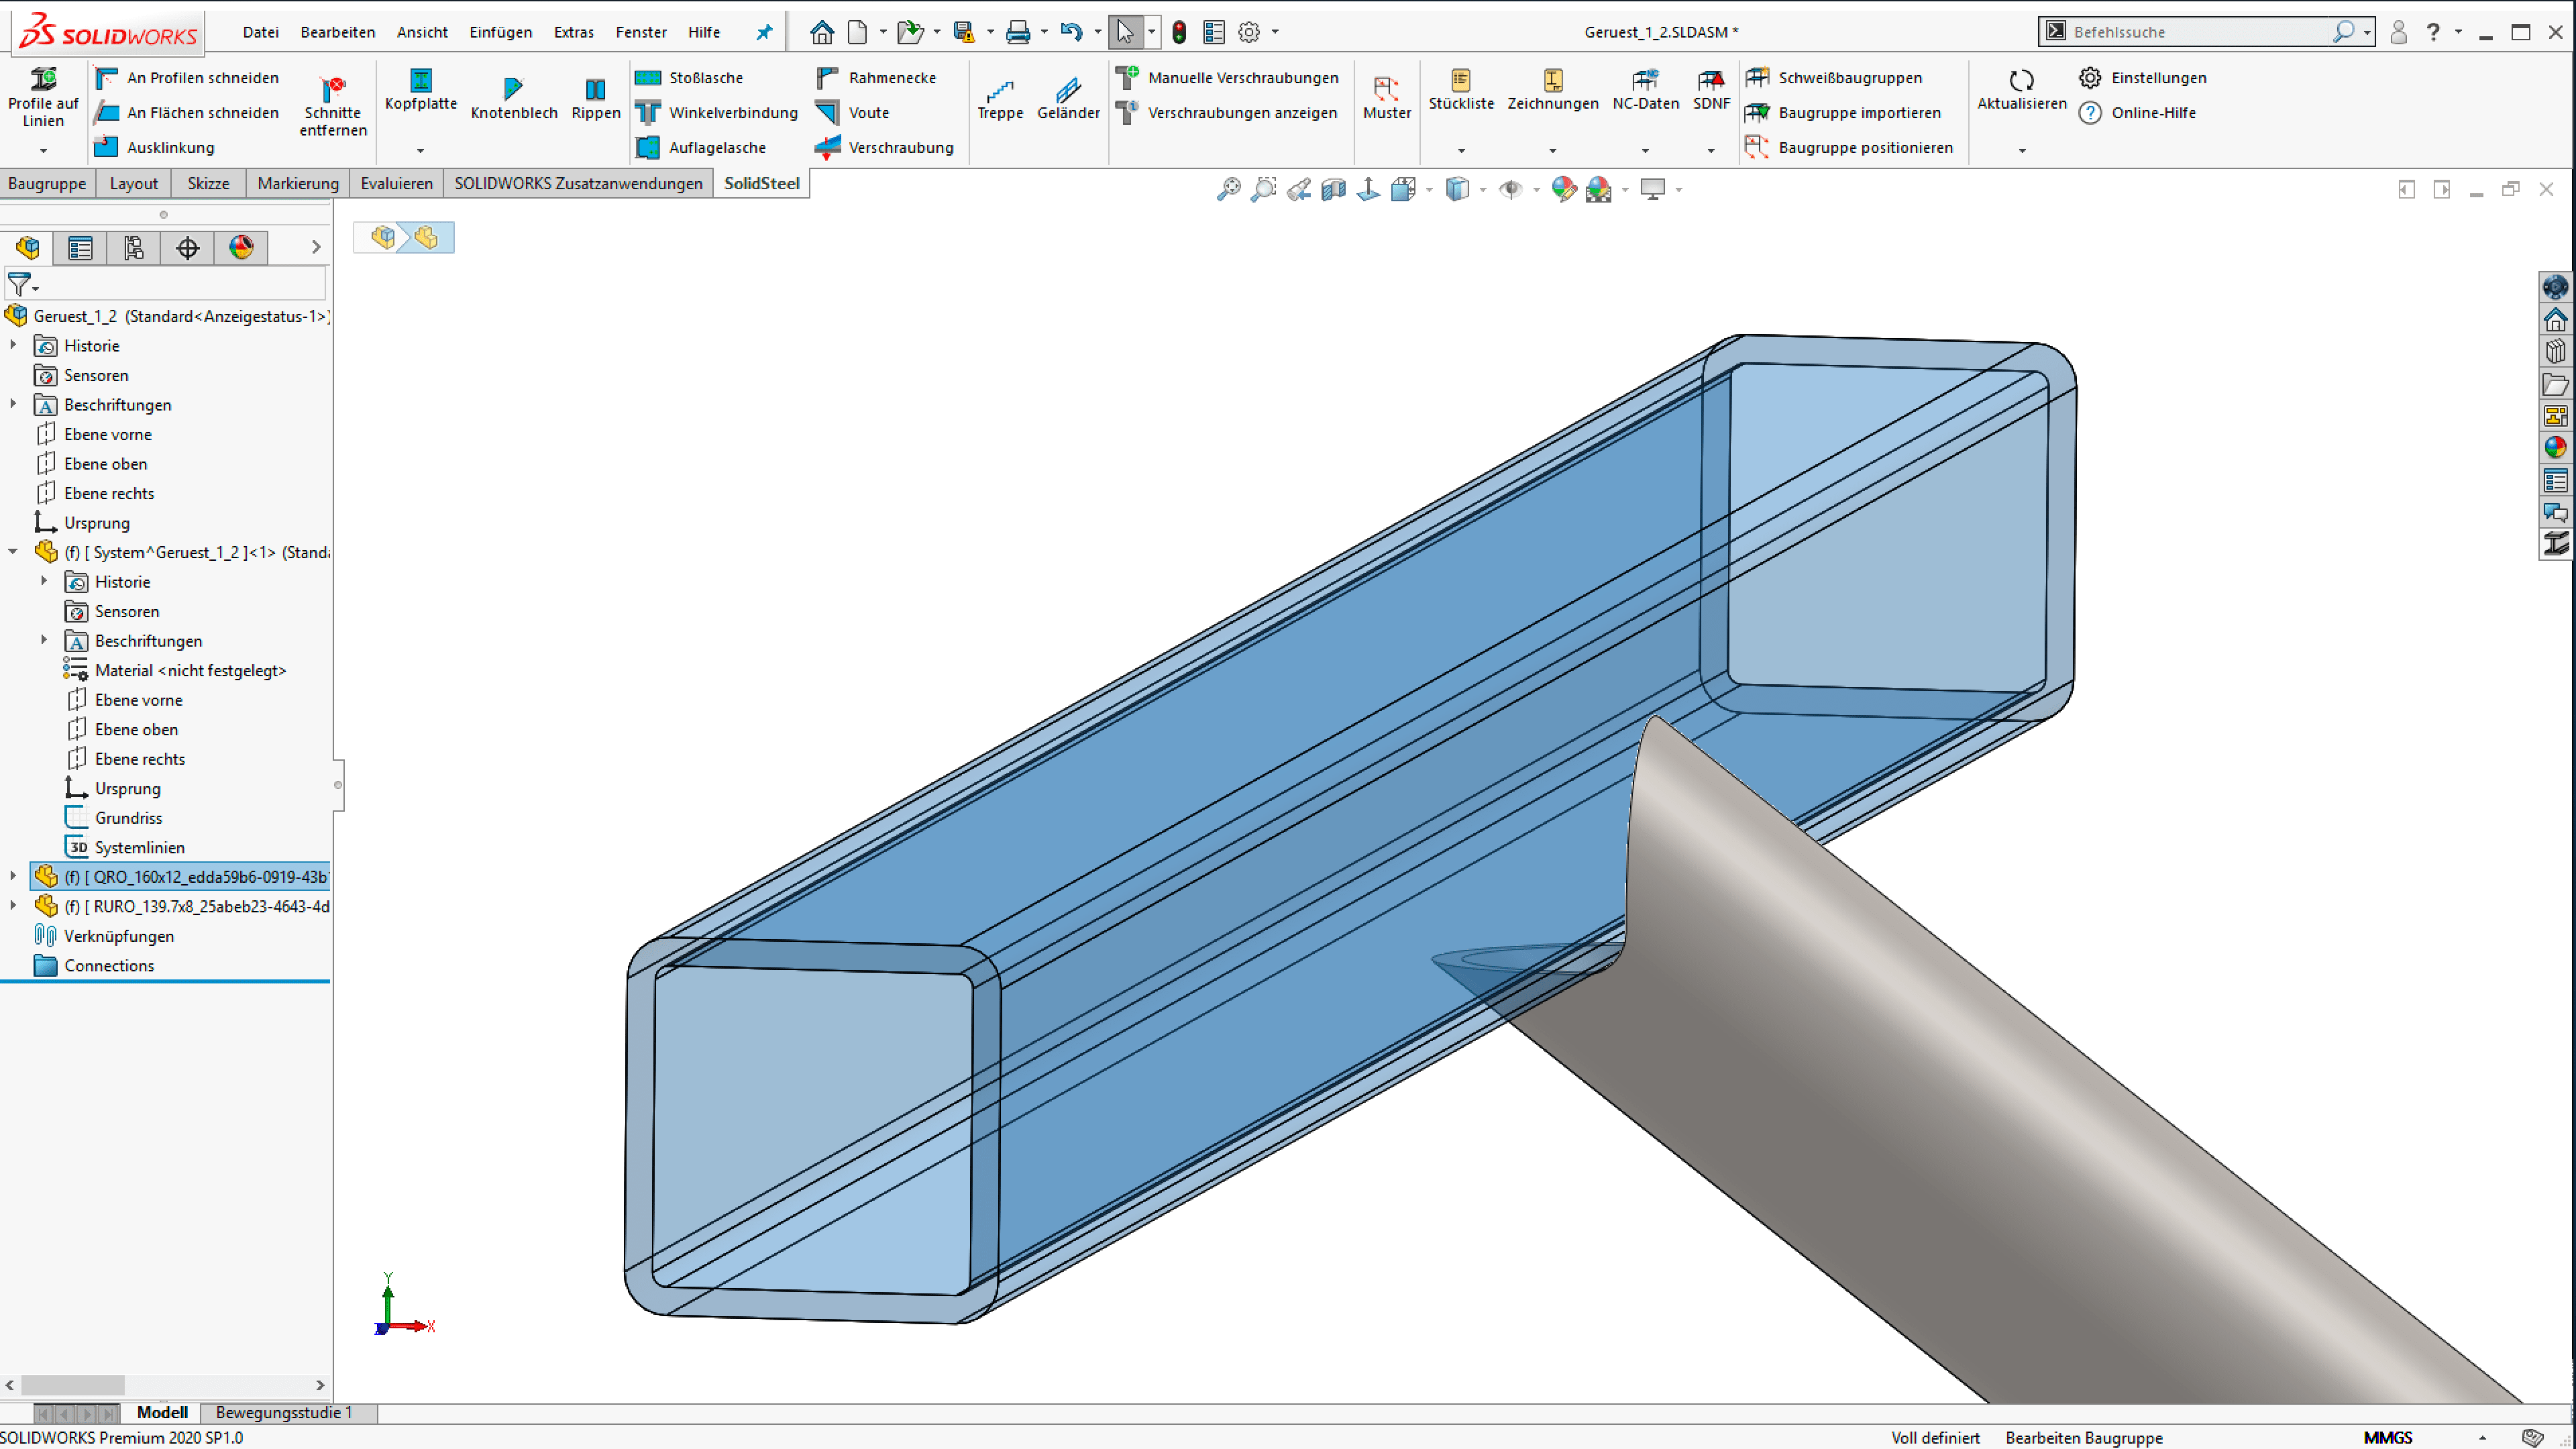This screenshot has width=2576, height=1449.
Task: Open the Zeichnungen dropdown arrow
Action: tap(1553, 151)
